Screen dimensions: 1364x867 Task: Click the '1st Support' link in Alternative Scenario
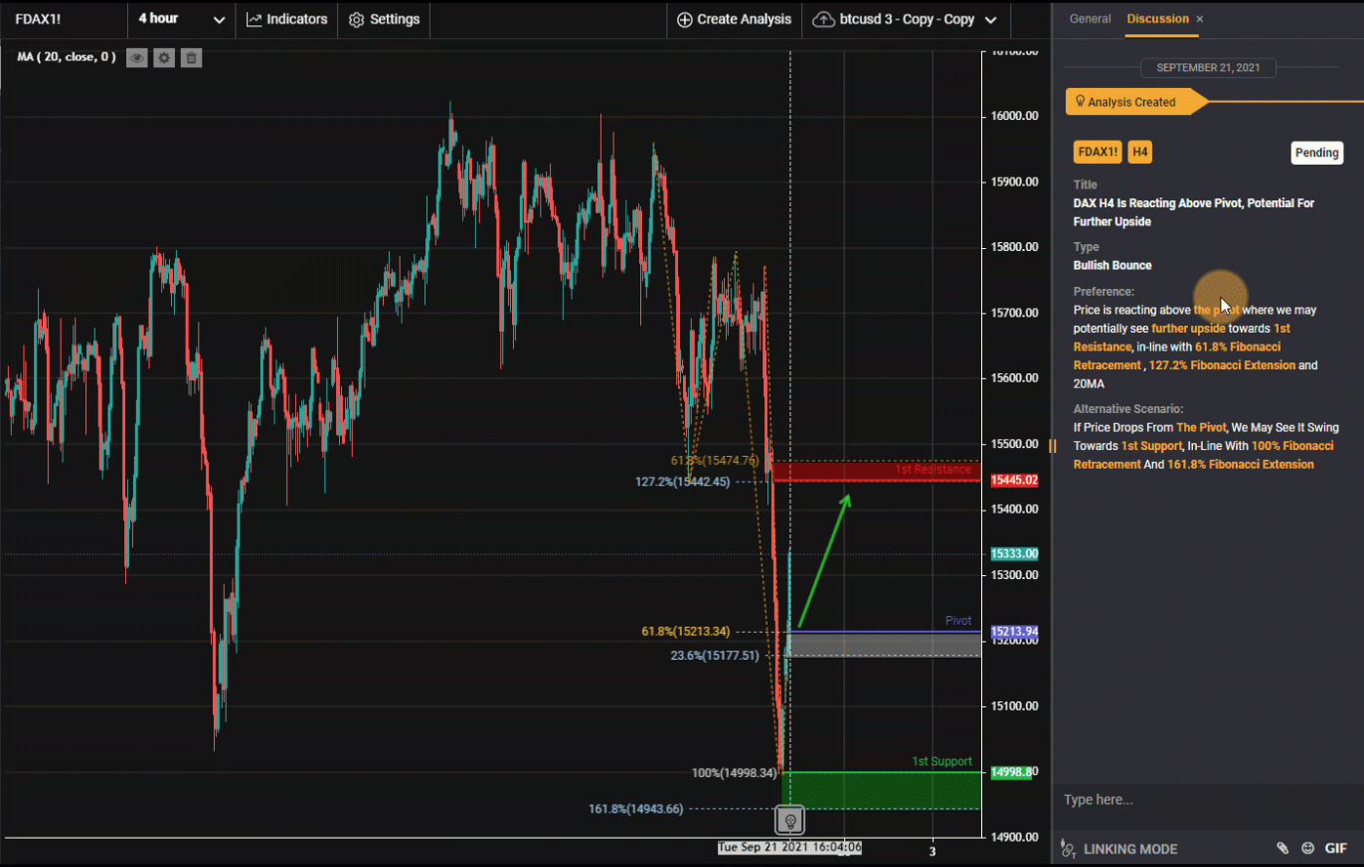pos(1151,445)
